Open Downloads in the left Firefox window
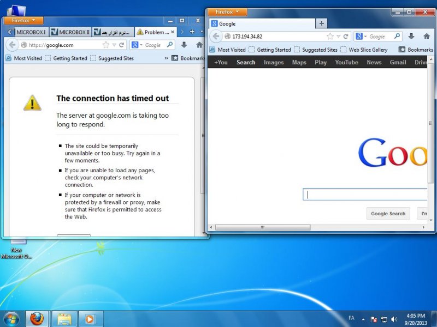Screen dimensions: 437x327 click(x=184, y=45)
